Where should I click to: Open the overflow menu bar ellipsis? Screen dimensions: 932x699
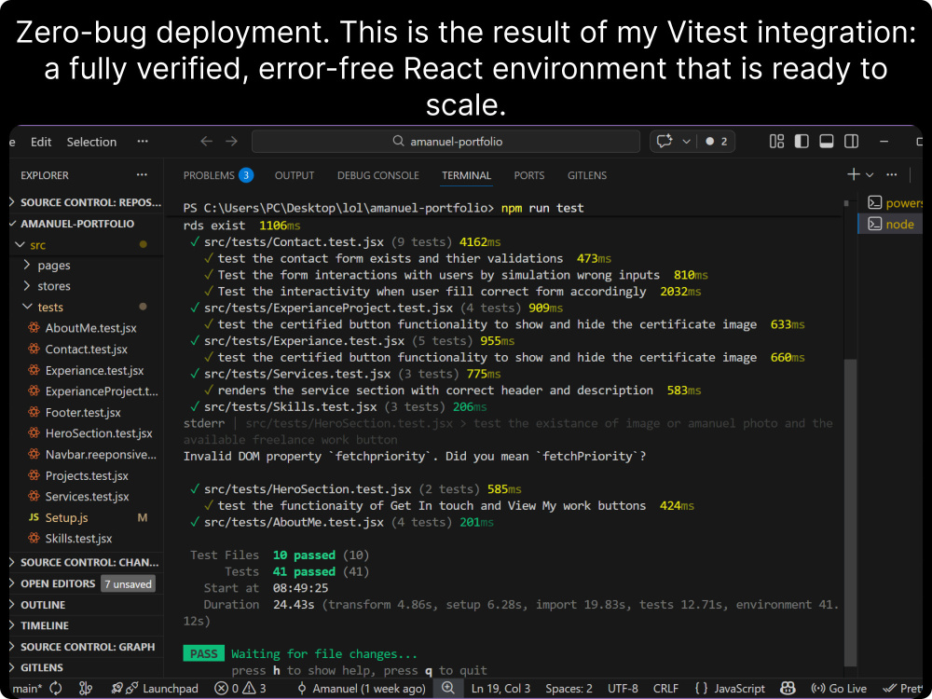tap(143, 142)
